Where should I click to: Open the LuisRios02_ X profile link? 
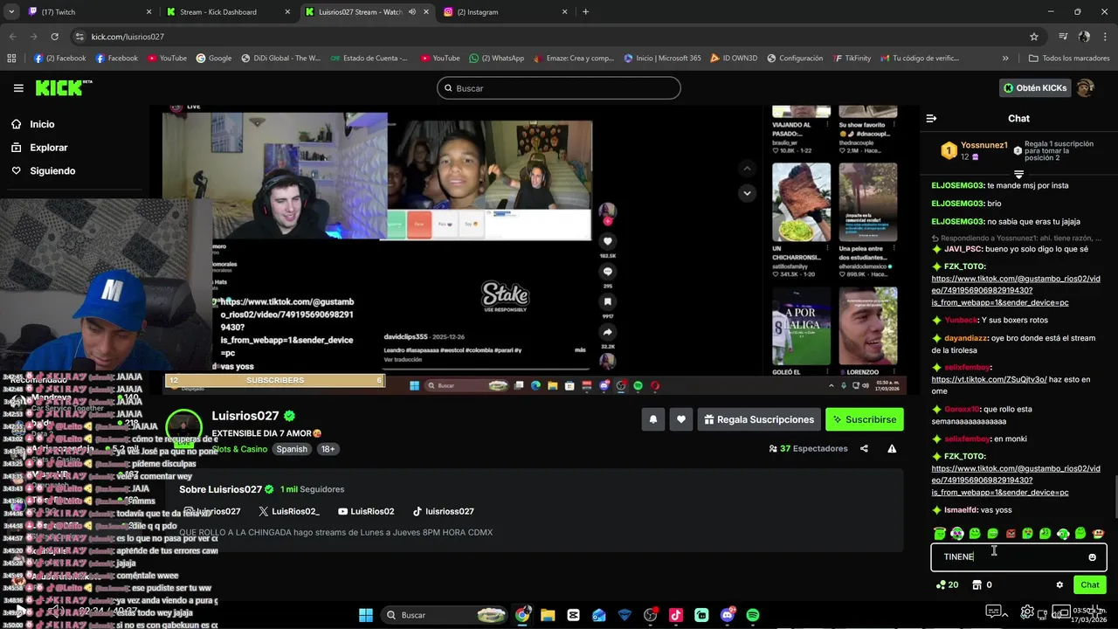pyautogui.click(x=289, y=512)
